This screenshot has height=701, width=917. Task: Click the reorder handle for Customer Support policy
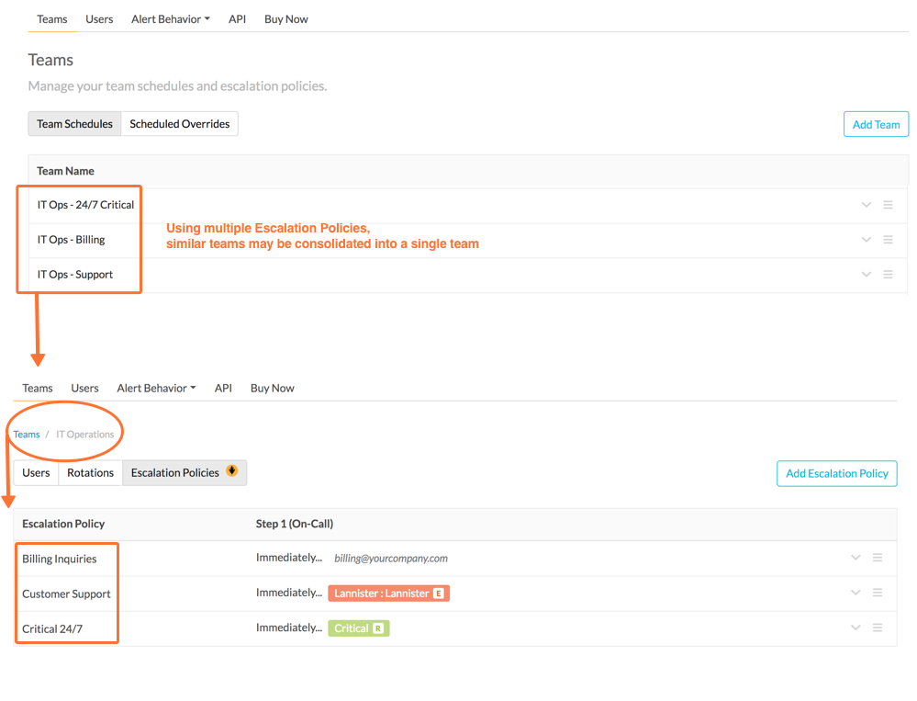click(878, 593)
